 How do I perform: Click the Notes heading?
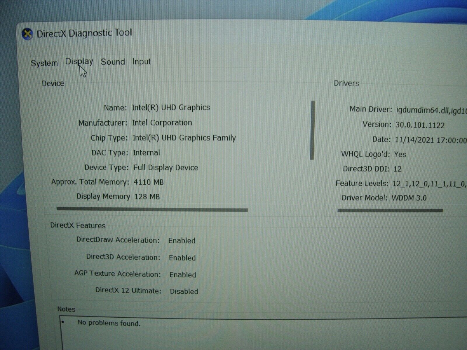[66, 309]
